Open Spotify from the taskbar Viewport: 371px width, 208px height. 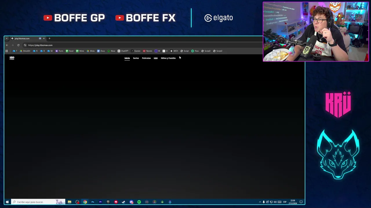pyautogui.click(x=139, y=202)
